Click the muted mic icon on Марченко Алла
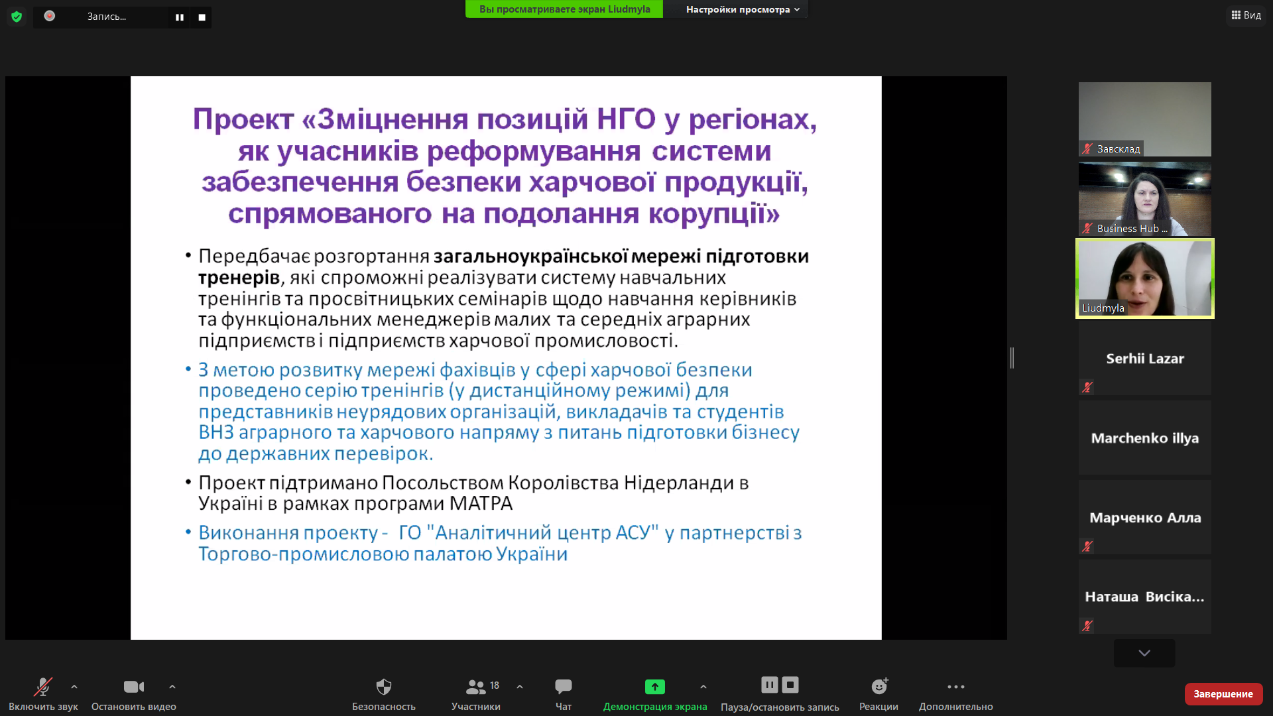This screenshot has height=716, width=1273. (1087, 546)
